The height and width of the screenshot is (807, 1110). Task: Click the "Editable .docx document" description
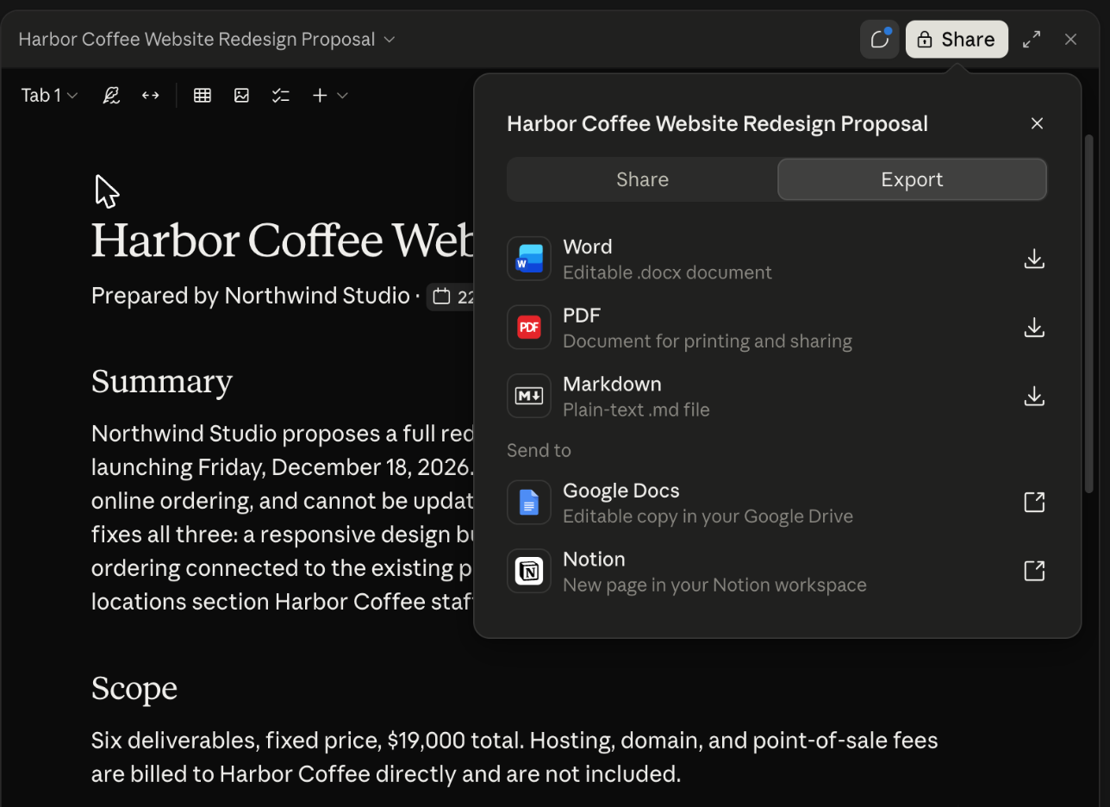pyautogui.click(x=667, y=272)
